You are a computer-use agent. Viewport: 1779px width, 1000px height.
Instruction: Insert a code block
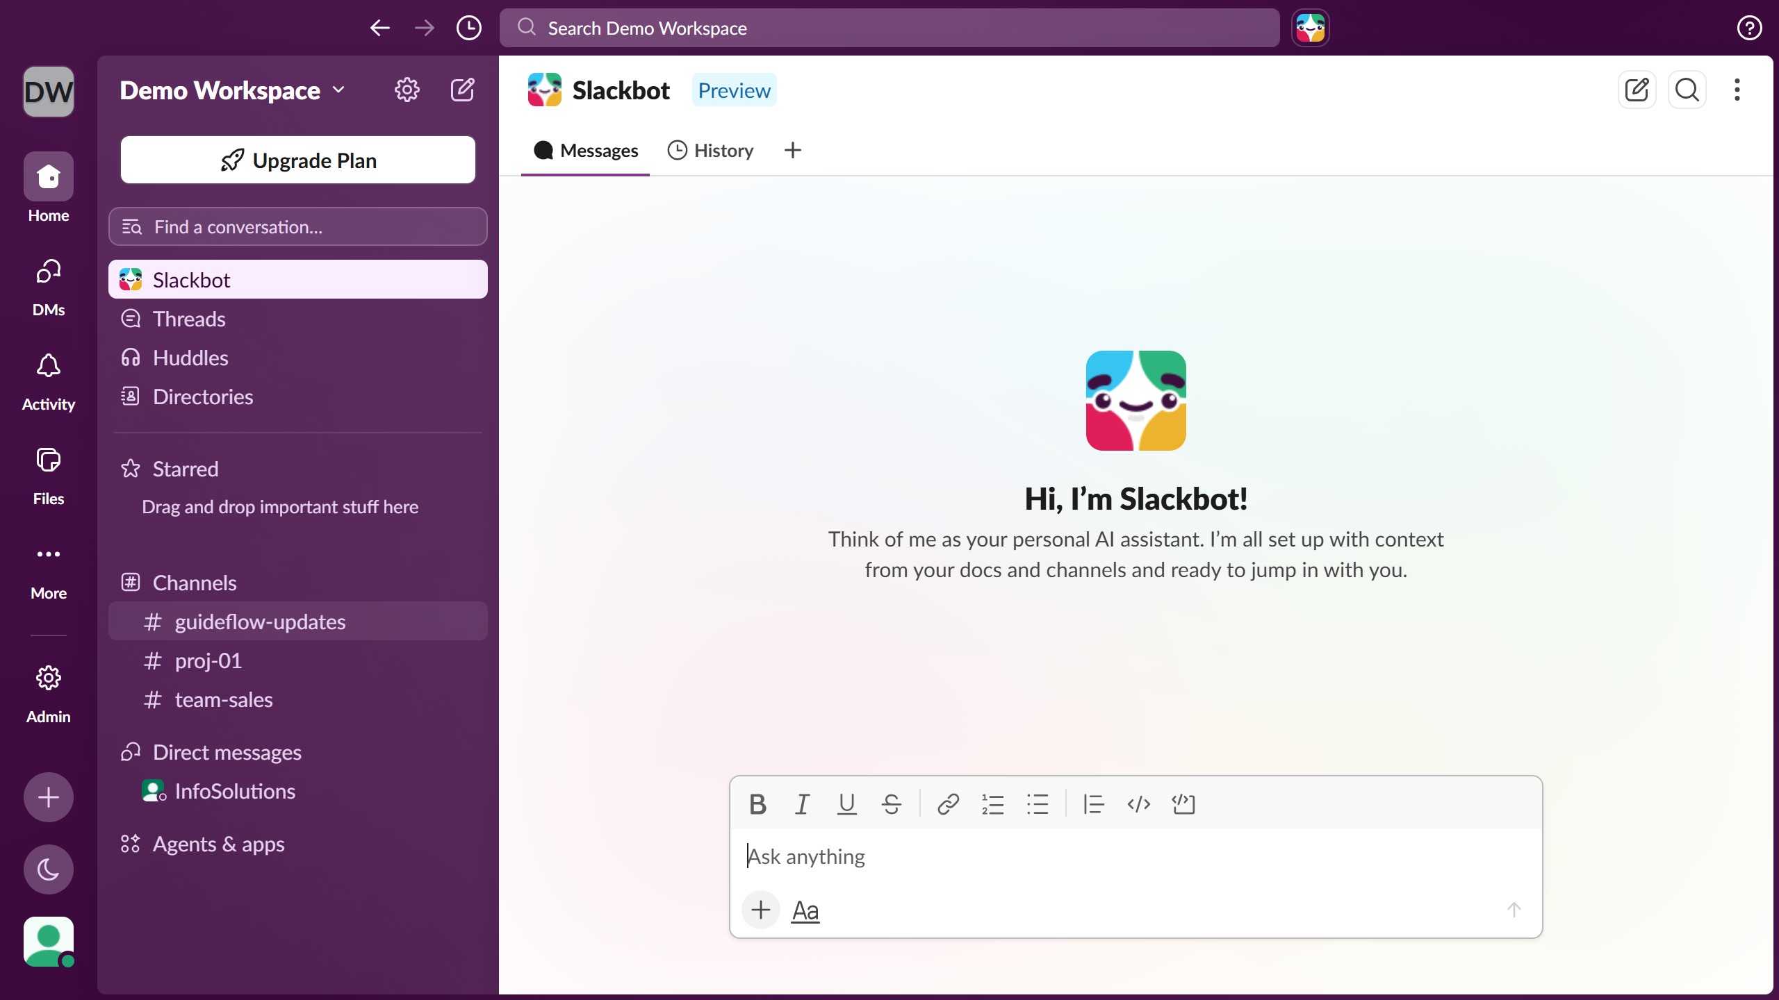(x=1183, y=804)
